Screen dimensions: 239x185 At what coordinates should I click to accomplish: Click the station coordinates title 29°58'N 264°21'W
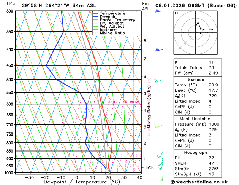[46, 6]
